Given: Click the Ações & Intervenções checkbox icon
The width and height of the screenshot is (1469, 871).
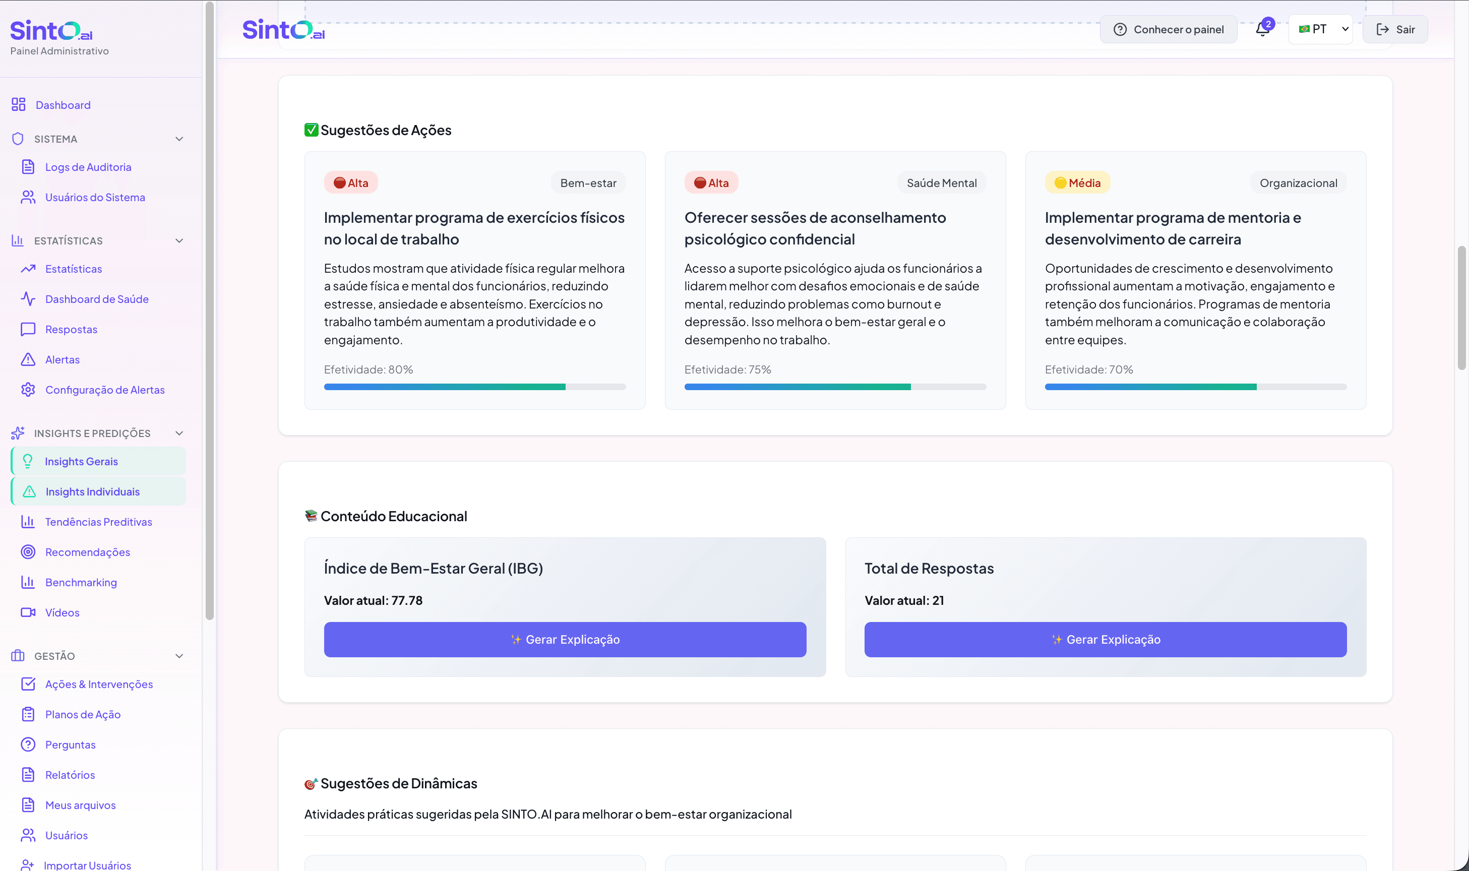Looking at the screenshot, I should pos(28,684).
